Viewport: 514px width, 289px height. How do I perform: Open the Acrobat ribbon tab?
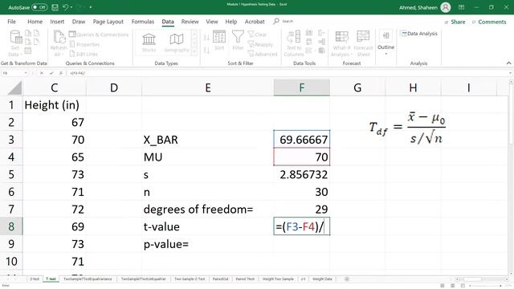coord(255,22)
